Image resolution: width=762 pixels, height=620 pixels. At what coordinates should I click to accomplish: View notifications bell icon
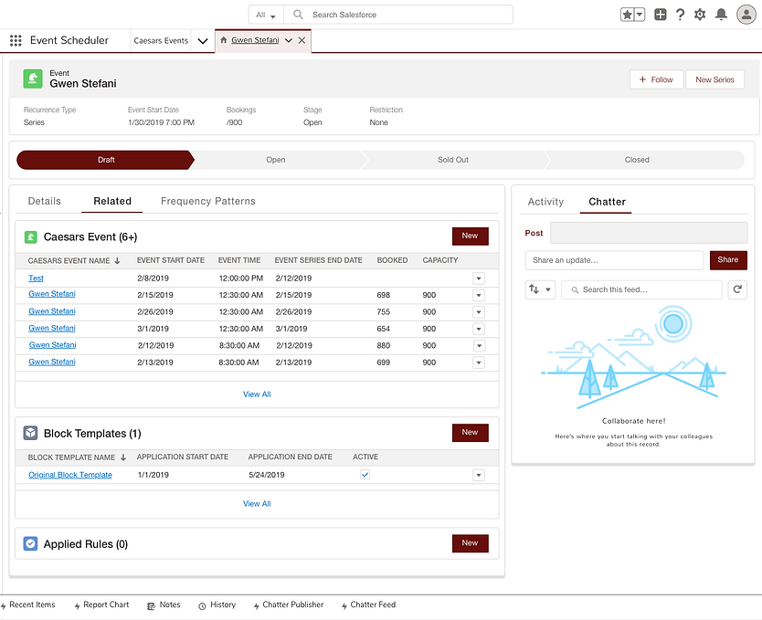tap(721, 15)
